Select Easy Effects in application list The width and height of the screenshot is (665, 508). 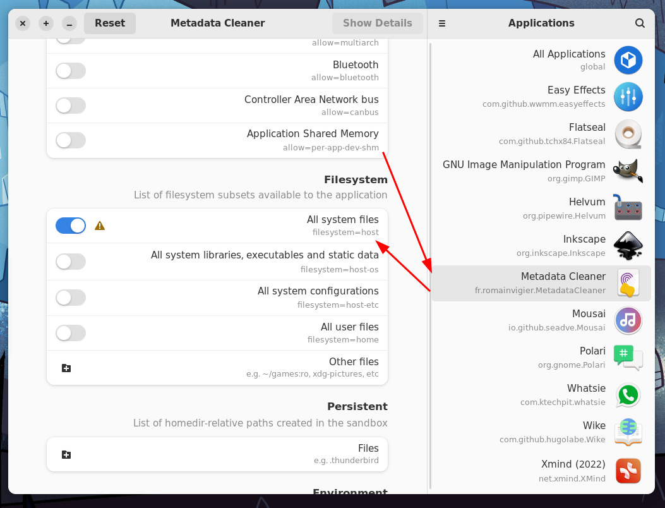541,97
